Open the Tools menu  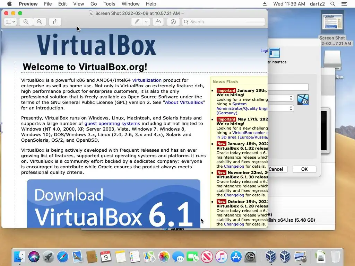[109, 4]
